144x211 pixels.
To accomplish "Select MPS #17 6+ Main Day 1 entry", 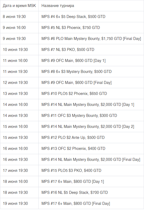I will 73,182.
